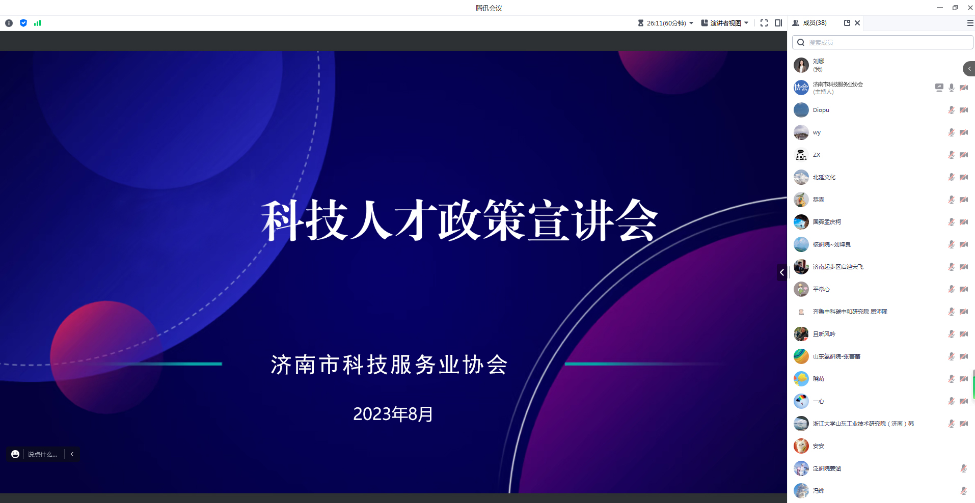The width and height of the screenshot is (975, 503).
Task: Select member 齐鲁中科碳中和研究院 屈沛隆
Action: coord(881,312)
